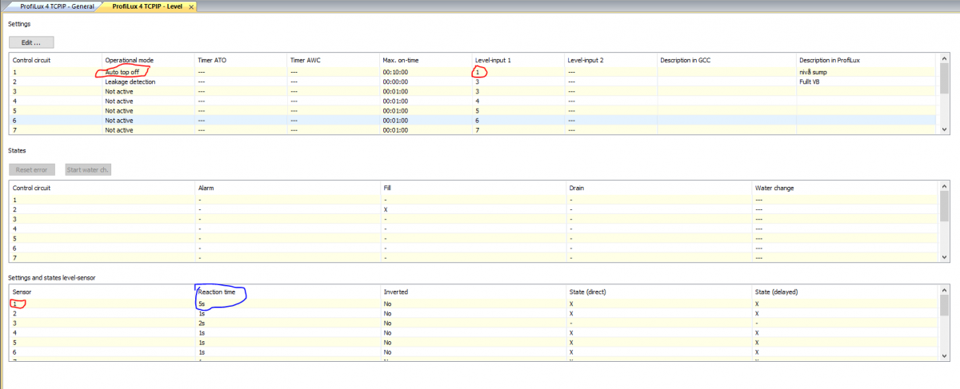
Task: Click the Fullt VB description cell
Action: 809,81
